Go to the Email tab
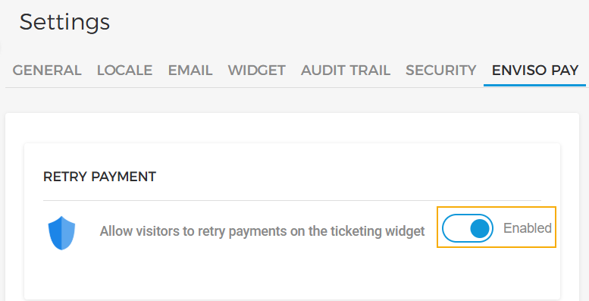This screenshot has height=301, width=589. tap(190, 71)
